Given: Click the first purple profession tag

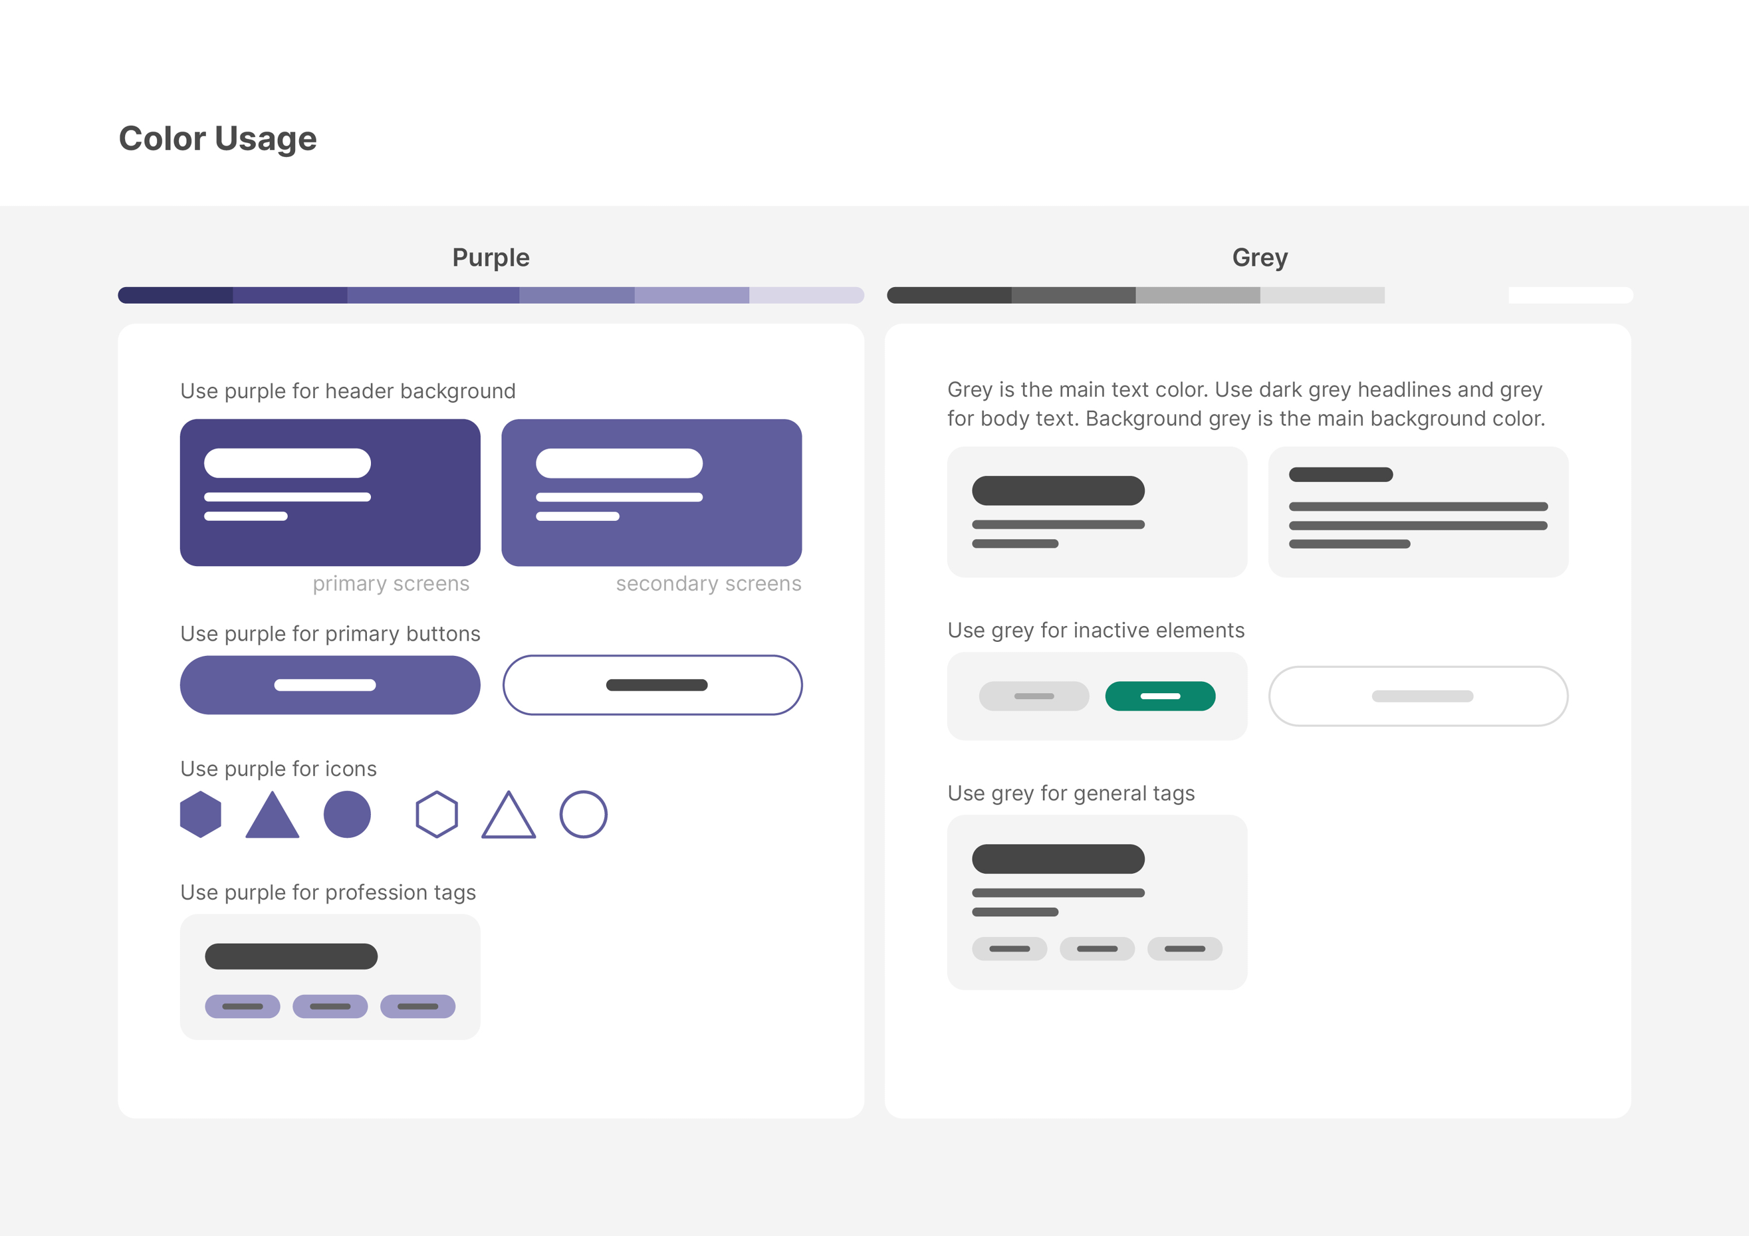Looking at the screenshot, I should 242,1006.
